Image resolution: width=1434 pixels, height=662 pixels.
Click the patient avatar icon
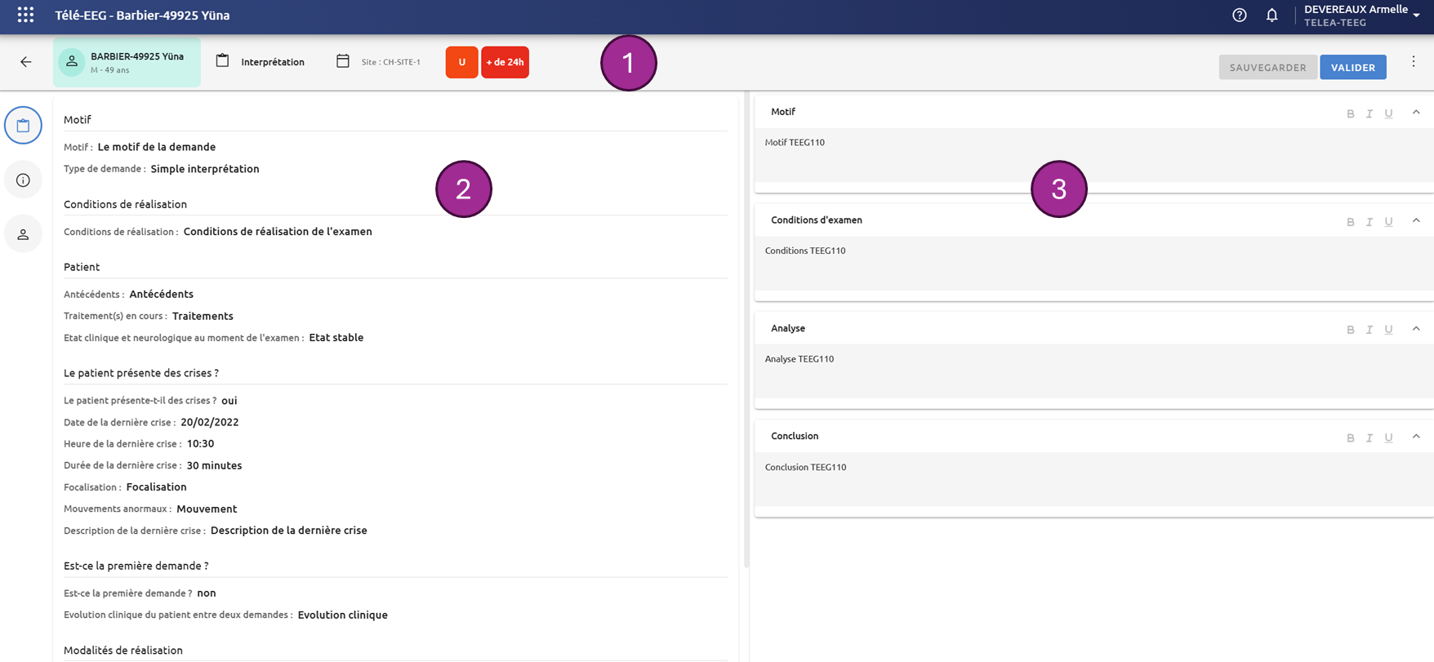pos(72,62)
